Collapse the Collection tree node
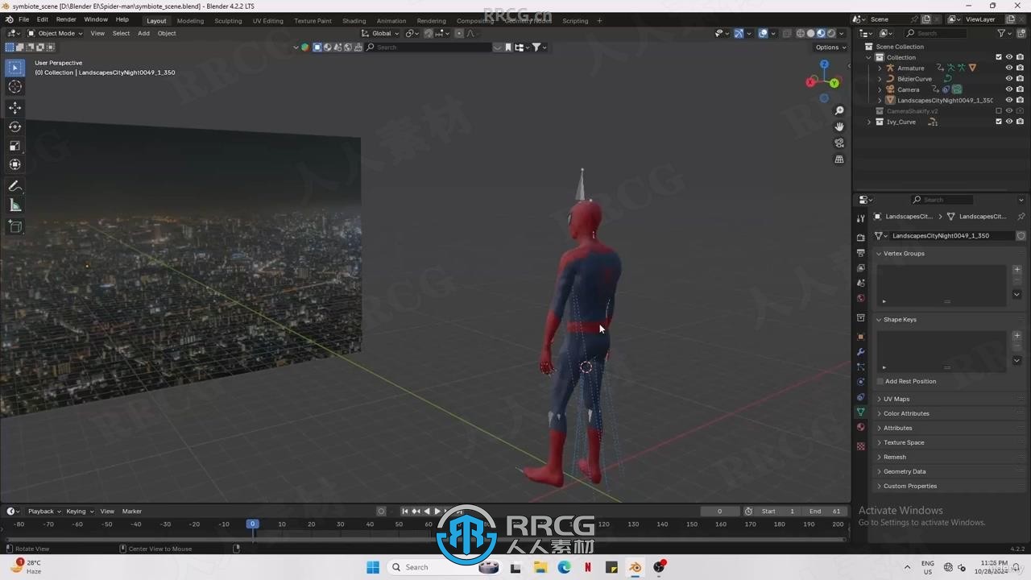The height and width of the screenshot is (580, 1031). pyautogui.click(x=869, y=57)
